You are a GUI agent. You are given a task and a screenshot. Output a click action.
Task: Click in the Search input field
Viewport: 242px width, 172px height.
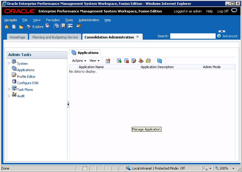click(193, 36)
